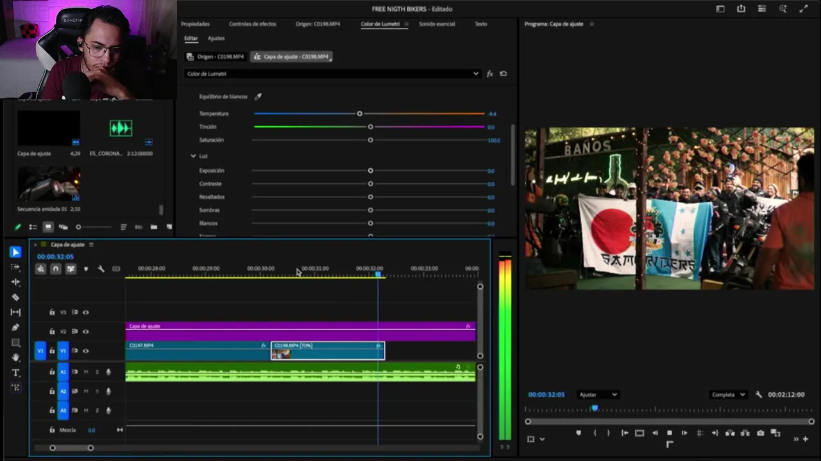Viewport: 821px width, 461px height.
Task: Solo audio track A2
Action: pos(97,391)
